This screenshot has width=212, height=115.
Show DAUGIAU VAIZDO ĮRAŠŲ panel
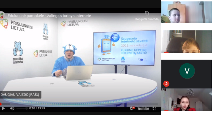[20, 95]
